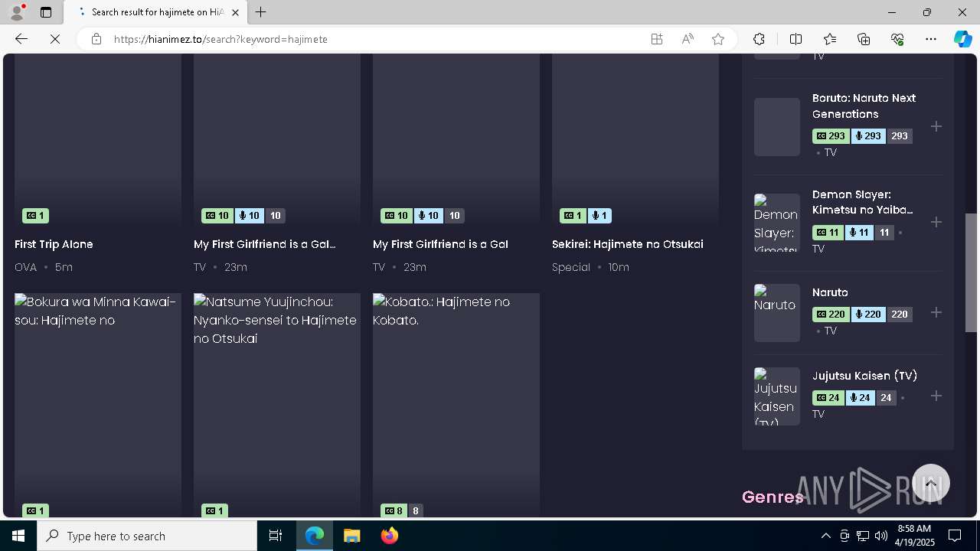
Task: Open tab actions menu
Action: click(46, 12)
